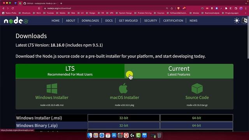Open Trash in the dock
Image resolution: width=249 pixels, height=140 pixels.
[x=159, y=135]
